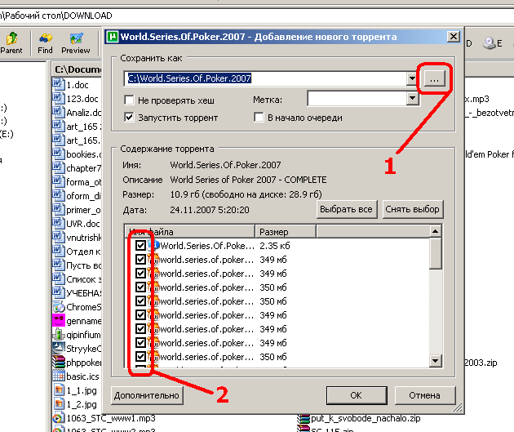Toggle the 'В начало очереди' checkbox
The width and height of the screenshot is (514, 432).
click(259, 118)
